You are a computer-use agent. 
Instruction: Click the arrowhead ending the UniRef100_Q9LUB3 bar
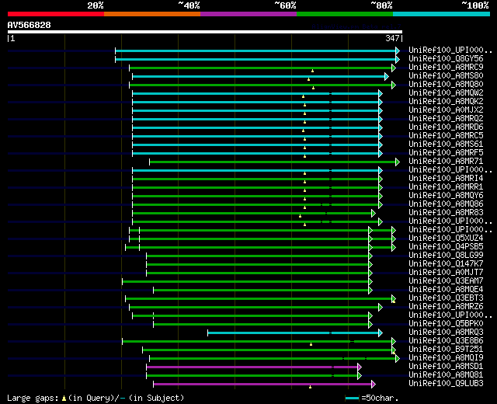374,385
